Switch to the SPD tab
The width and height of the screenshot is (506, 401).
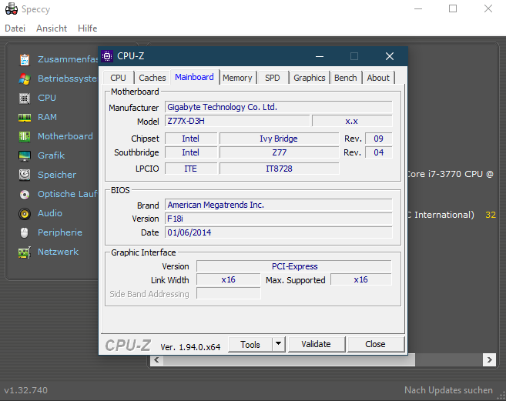(273, 78)
